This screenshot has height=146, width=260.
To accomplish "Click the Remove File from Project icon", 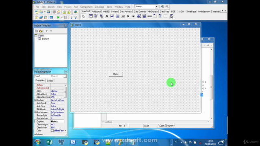I will 69,12.
